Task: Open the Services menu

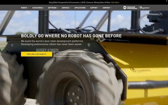Action: [65, 8]
